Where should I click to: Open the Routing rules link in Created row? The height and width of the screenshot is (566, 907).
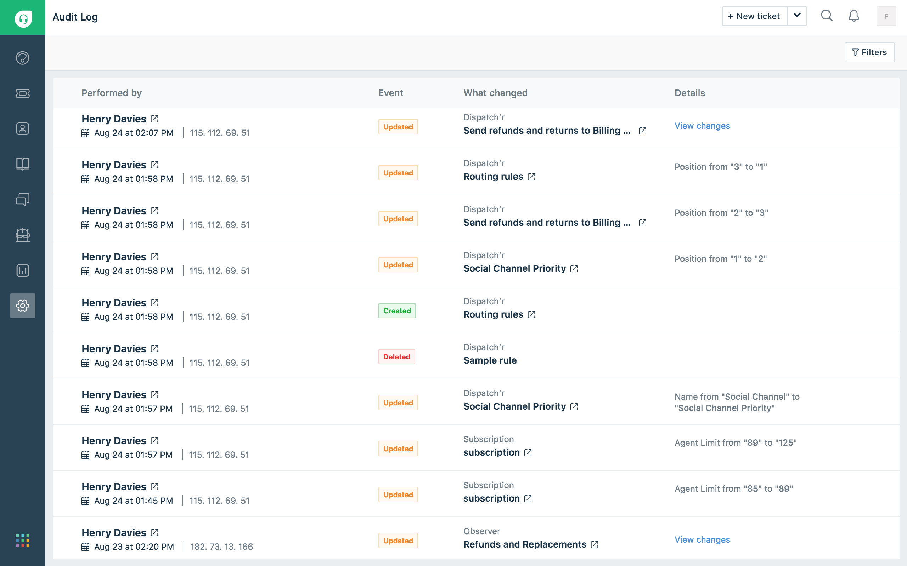[493, 314]
